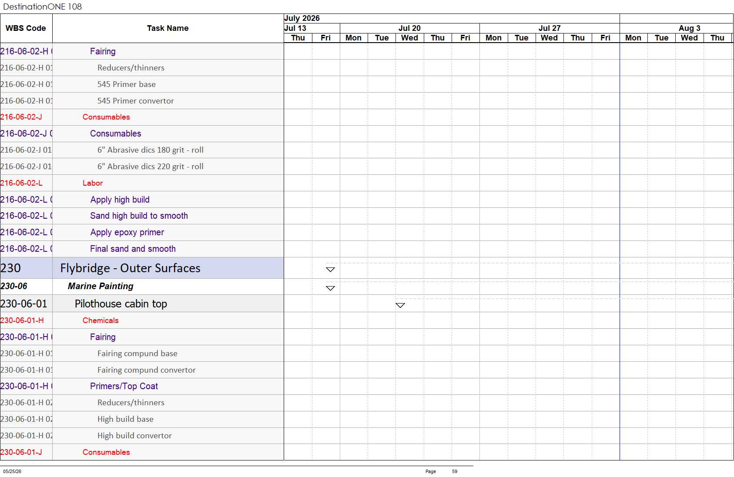The height and width of the screenshot is (477, 734).
Task: Select the Task Name column header
Action: click(168, 28)
